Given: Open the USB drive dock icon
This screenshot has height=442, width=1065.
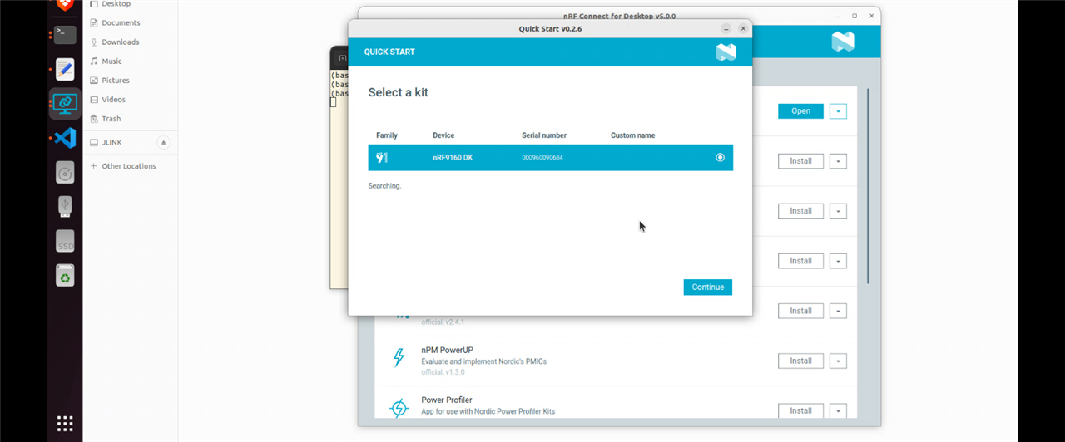Looking at the screenshot, I should point(65,206).
